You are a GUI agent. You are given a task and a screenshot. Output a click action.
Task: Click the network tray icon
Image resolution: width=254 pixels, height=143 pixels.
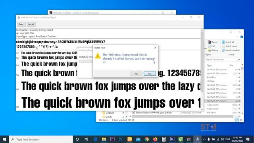218,139
